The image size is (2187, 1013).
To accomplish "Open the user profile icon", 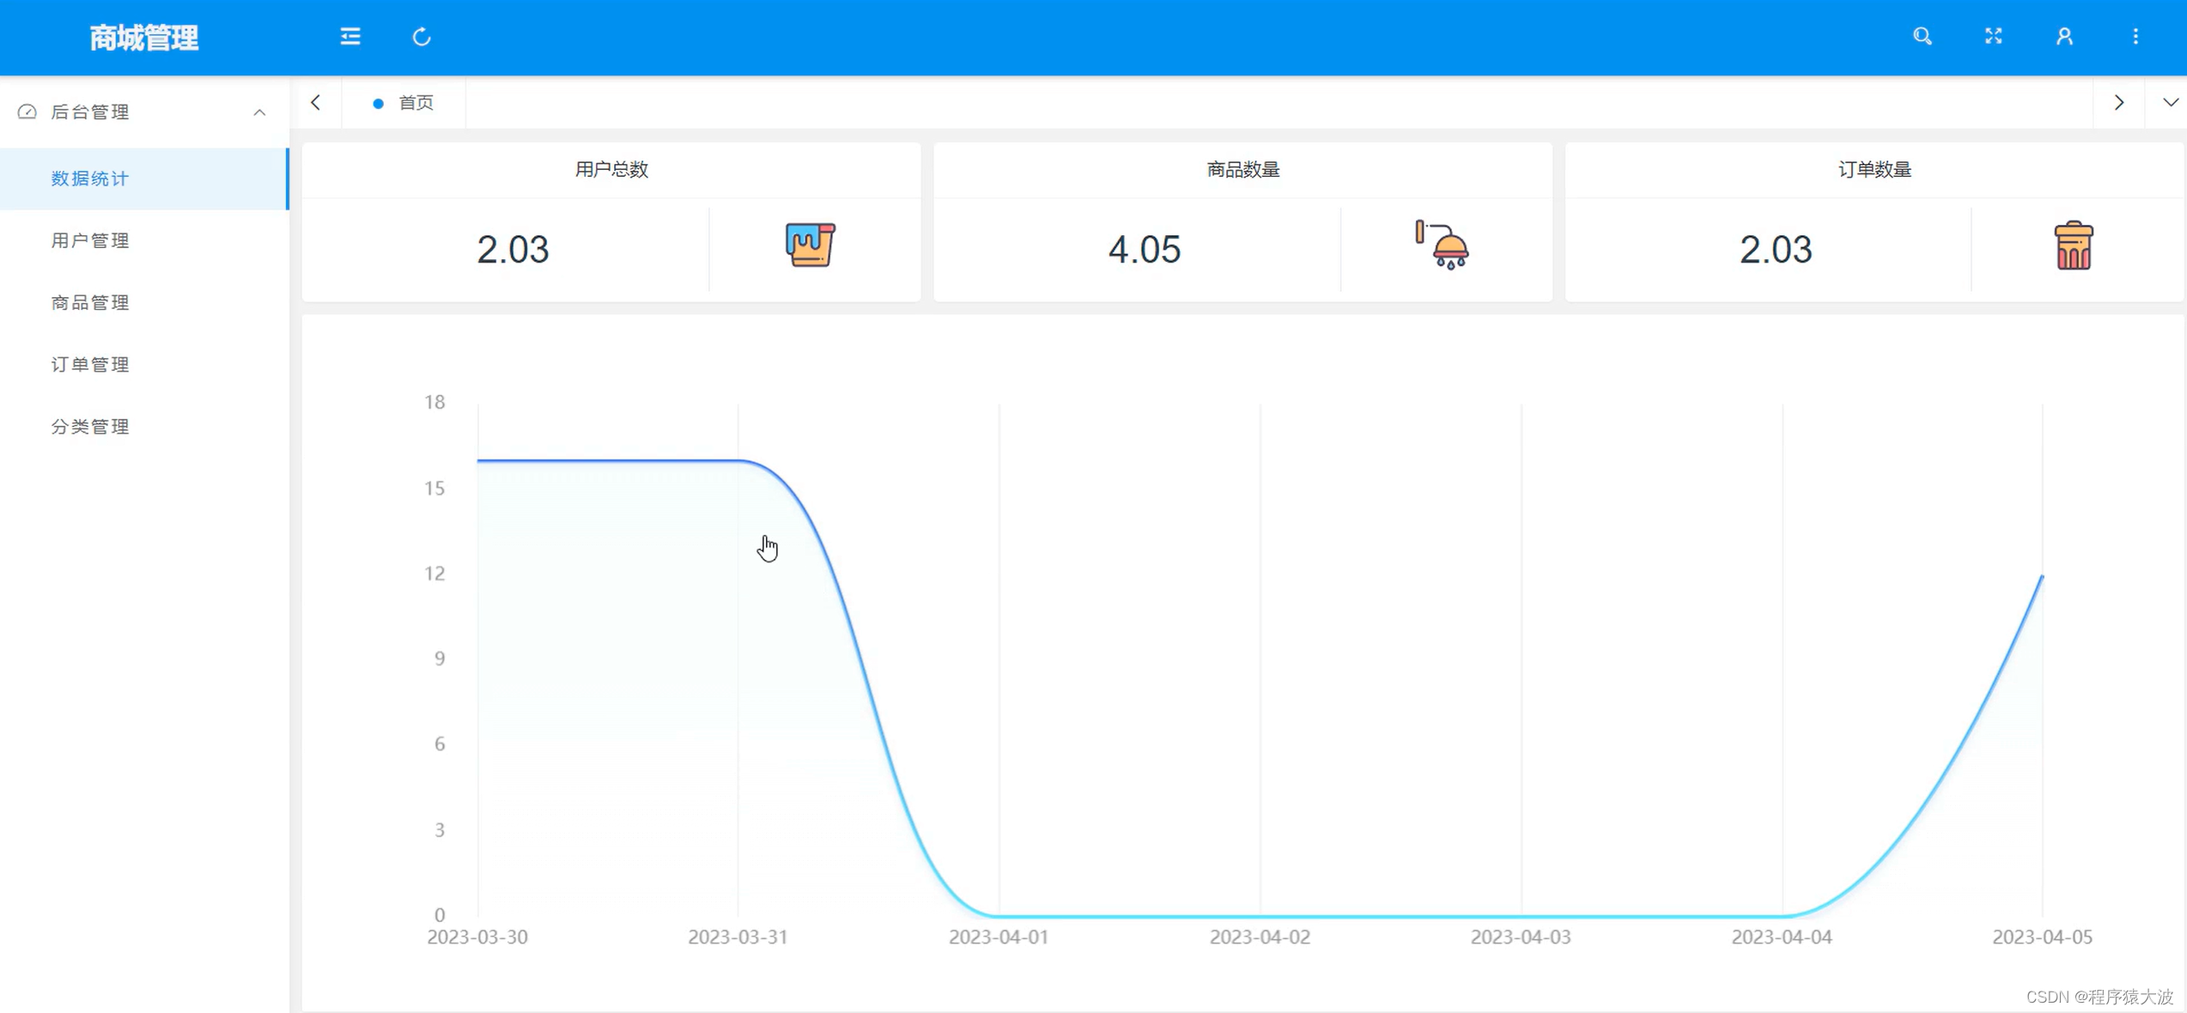I will [x=2064, y=36].
